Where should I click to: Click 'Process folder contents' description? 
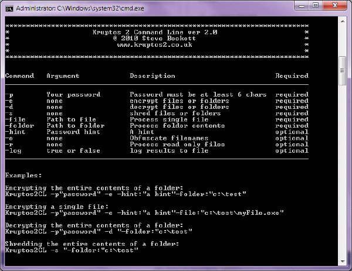[177, 126]
